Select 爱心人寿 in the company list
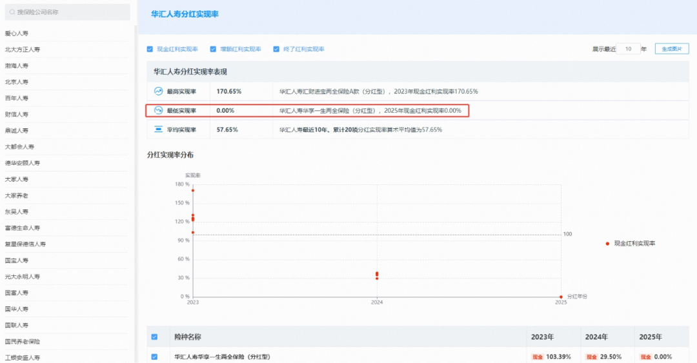The height and width of the screenshot is (363, 697). click(16, 34)
